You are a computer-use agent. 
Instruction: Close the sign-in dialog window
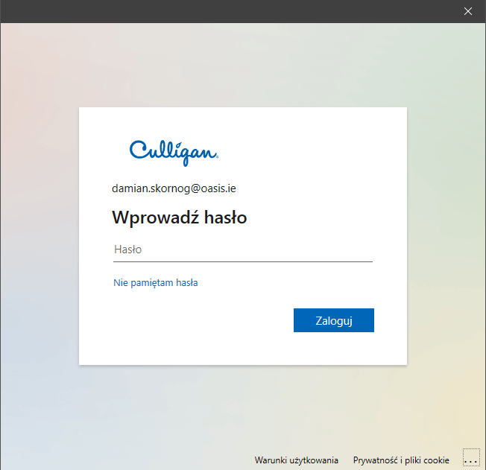(x=467, y=11)
